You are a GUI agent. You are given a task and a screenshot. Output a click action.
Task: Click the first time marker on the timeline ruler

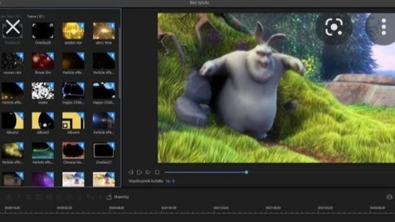pyautogui.click(x=12, y=208)
